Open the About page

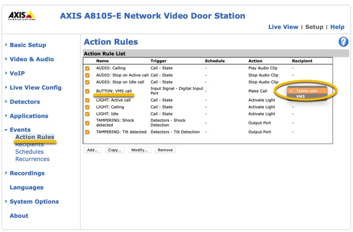click(19, 216)
